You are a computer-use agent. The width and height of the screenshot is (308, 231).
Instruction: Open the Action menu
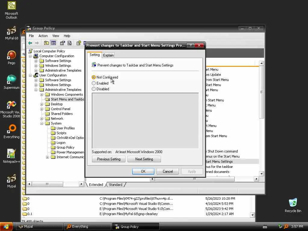43,36
